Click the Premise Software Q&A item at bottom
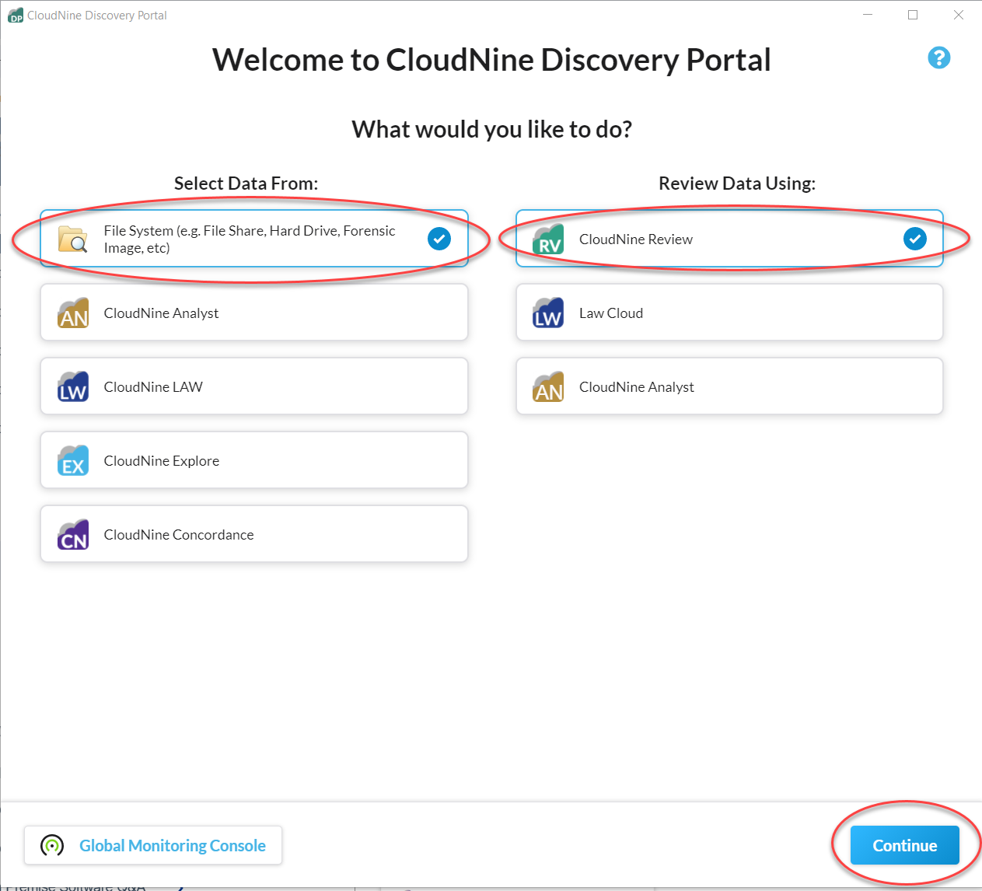This screenshot has width=982, height=891. tap(78, 886)
